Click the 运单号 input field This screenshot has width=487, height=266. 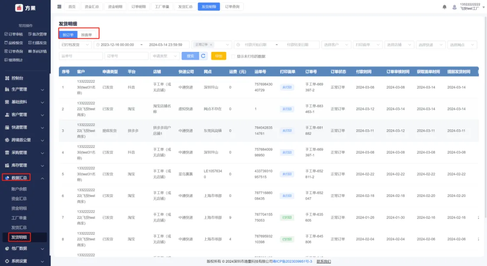point(81,56)
